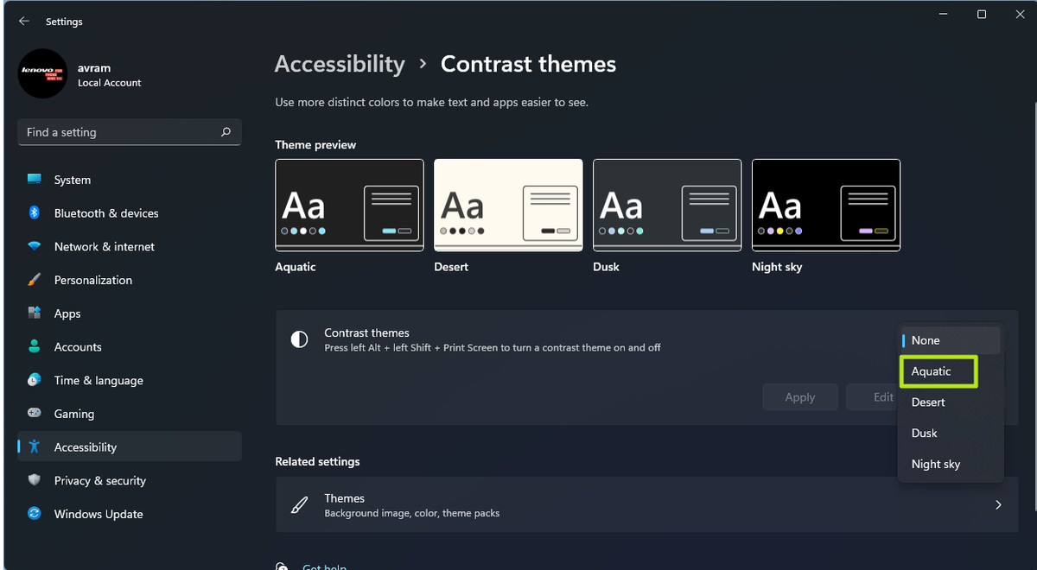1037x570 pixels.
Task: Preview the Dusk contrast theme
Action: [x=666, y=205]
